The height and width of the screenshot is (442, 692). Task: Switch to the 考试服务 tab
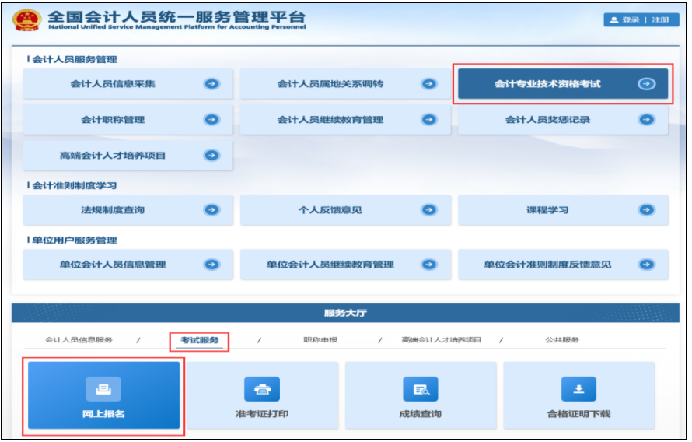pos(200,340)
